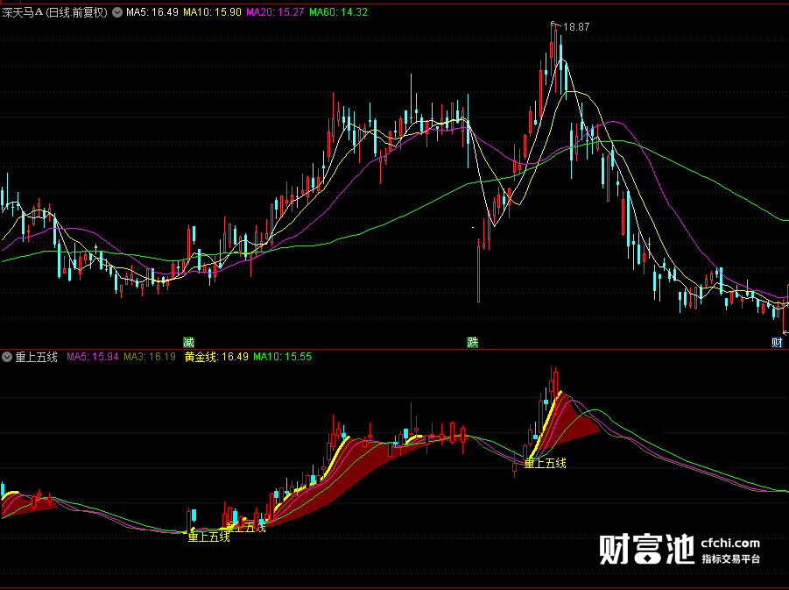Select the MA10: 15.90 label
This screenshot has height=590, width=789.
tap(212, 12)
